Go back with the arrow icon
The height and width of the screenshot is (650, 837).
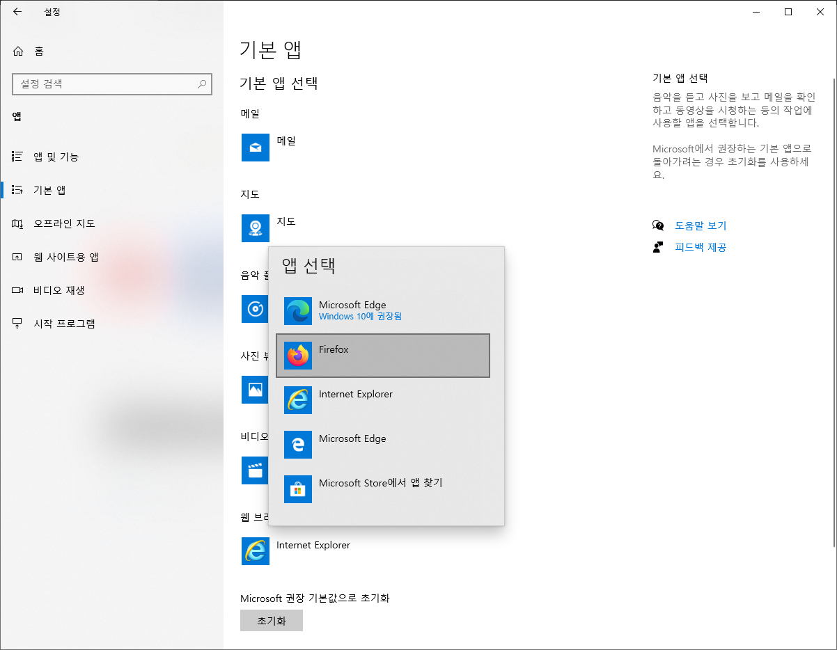click(x=17, y=11)
